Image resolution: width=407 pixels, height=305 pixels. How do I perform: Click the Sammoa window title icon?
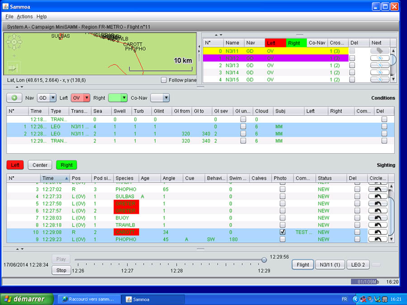tap(6, 6)
